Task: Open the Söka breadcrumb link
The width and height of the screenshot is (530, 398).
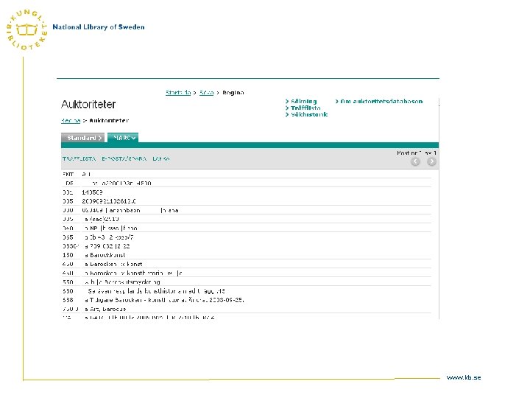Action: tap(207, 92)
